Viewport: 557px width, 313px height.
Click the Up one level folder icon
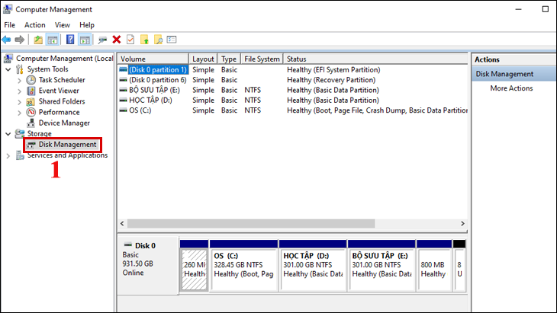pos(38,40)
